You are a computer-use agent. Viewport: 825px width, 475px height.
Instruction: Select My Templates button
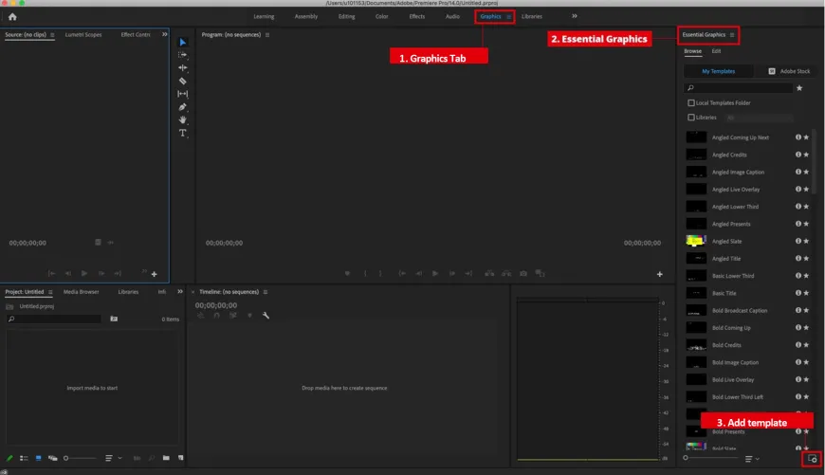click(718, 71)
